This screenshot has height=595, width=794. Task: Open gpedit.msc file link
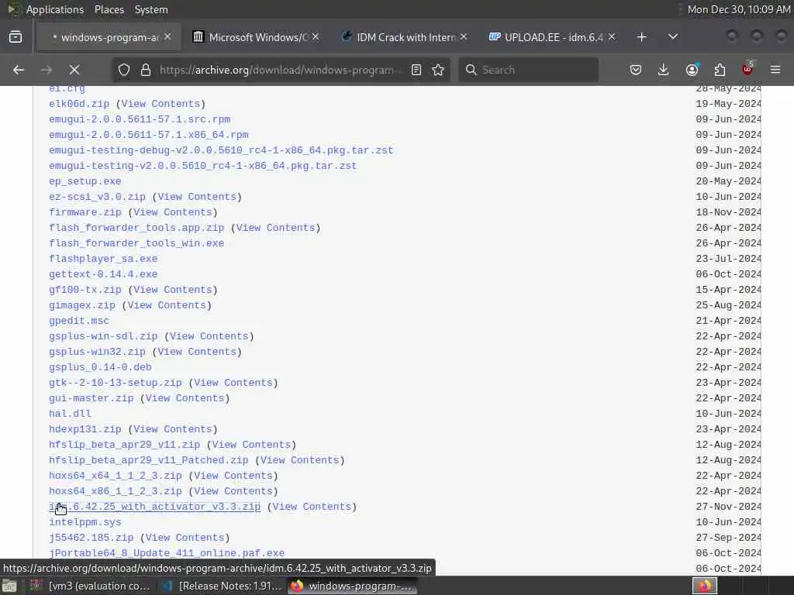pyautogui.click(x=79, y=321)
